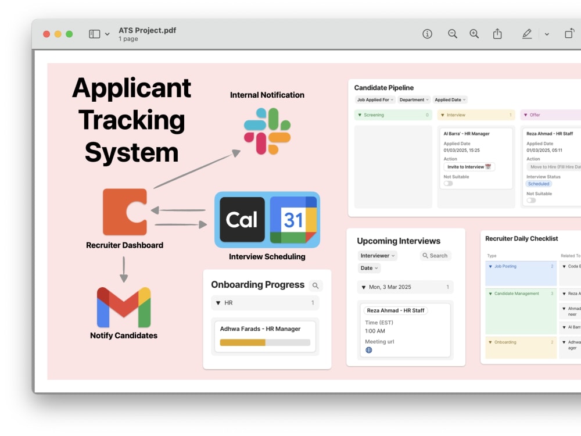Viewport: 581px width, 436px height.
Task: Click the Gmail logo icon
Action: [x=124, y=307]
